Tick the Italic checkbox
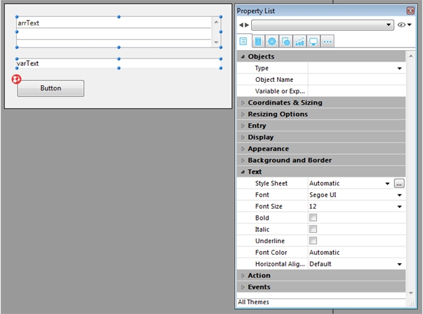This screenshot has height=314, width=423. [313, 229]
